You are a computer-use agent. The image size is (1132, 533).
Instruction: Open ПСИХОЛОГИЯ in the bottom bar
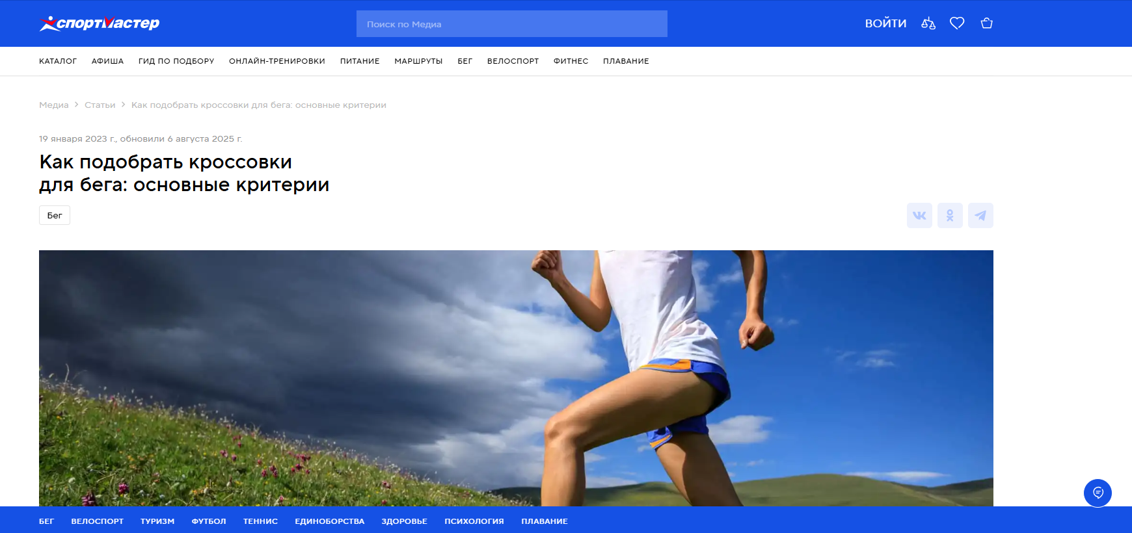474,521
